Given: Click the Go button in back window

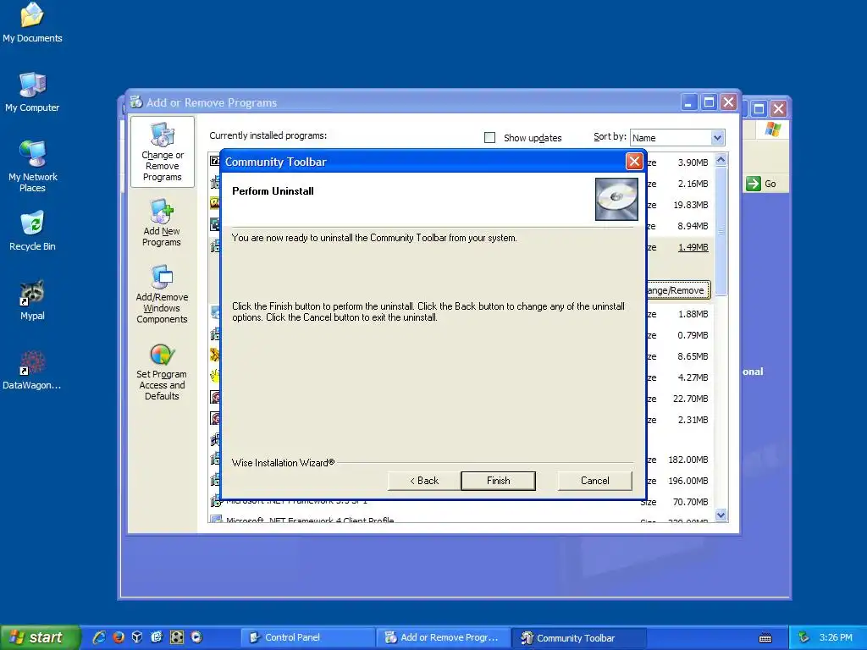Looking at the screenshot, I should [x=762, y=184].
